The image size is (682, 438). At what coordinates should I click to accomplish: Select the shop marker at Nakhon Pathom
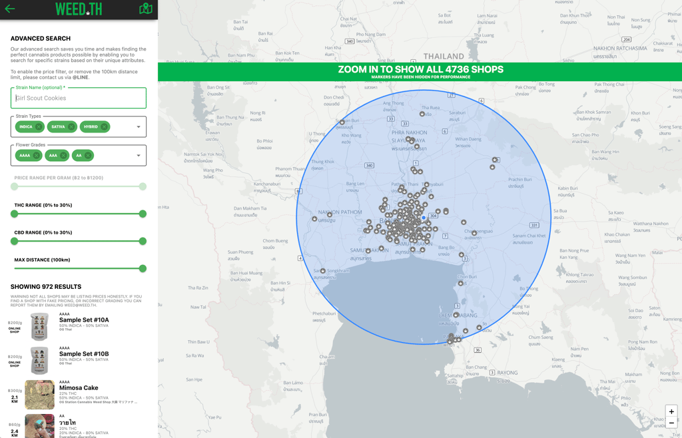pyautogui.click(x=330, y=214)
